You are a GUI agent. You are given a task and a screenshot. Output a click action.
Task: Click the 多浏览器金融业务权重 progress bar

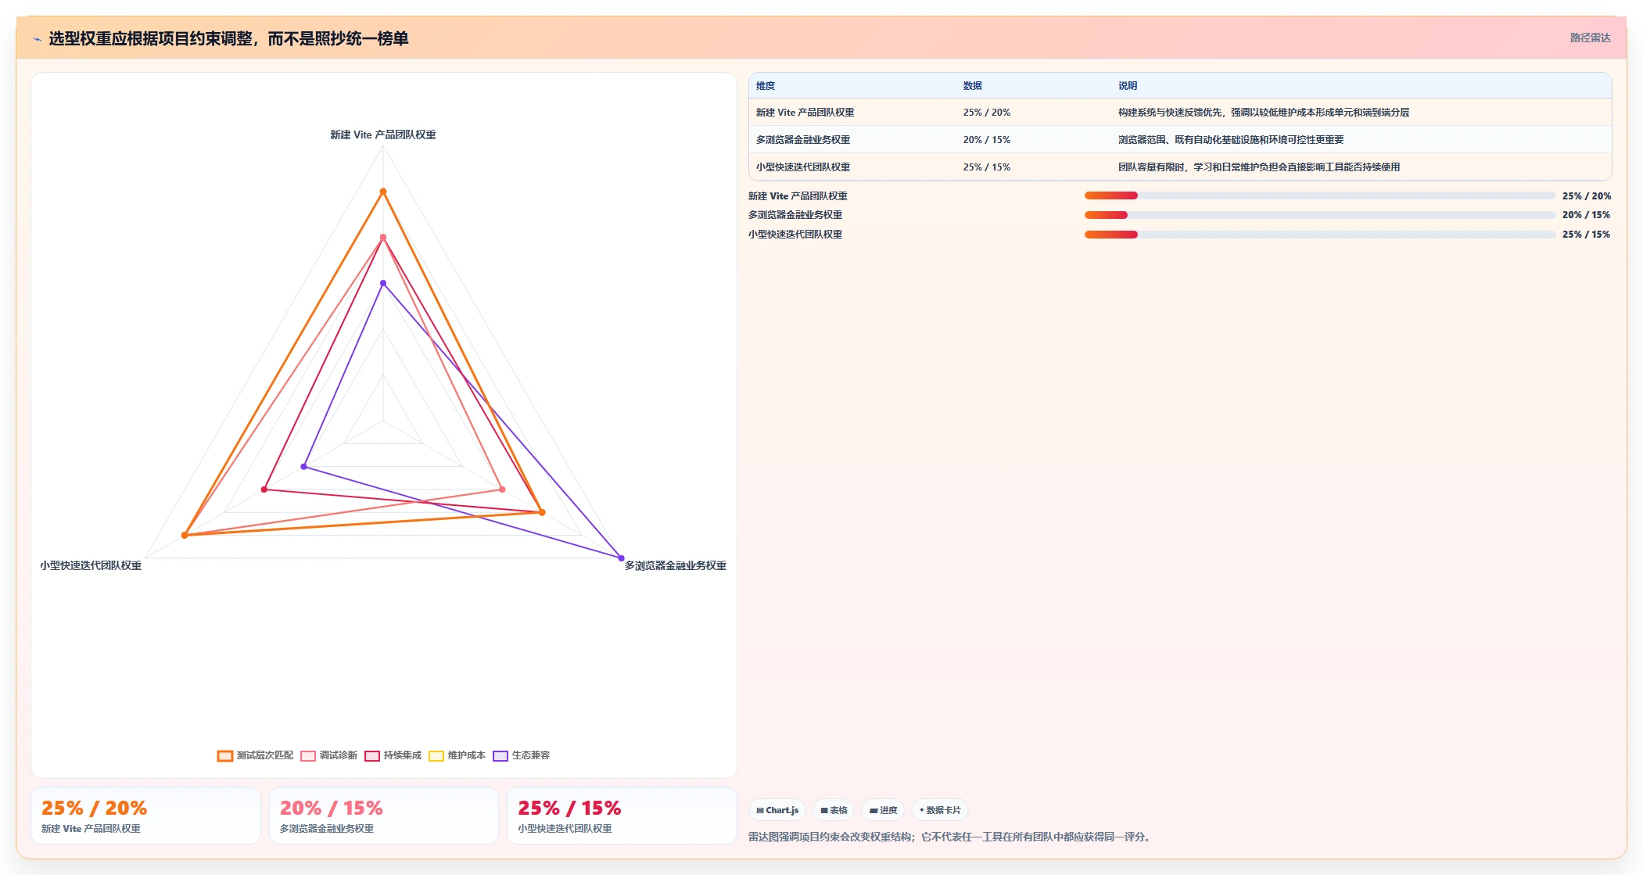(1320, 215)
